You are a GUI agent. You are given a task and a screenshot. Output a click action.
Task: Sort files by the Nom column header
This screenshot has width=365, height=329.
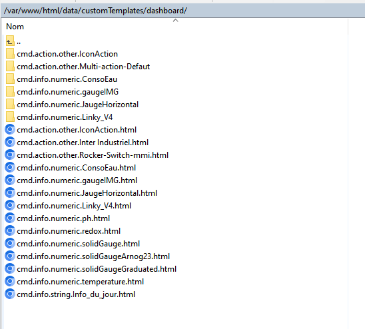pos(15,27)
